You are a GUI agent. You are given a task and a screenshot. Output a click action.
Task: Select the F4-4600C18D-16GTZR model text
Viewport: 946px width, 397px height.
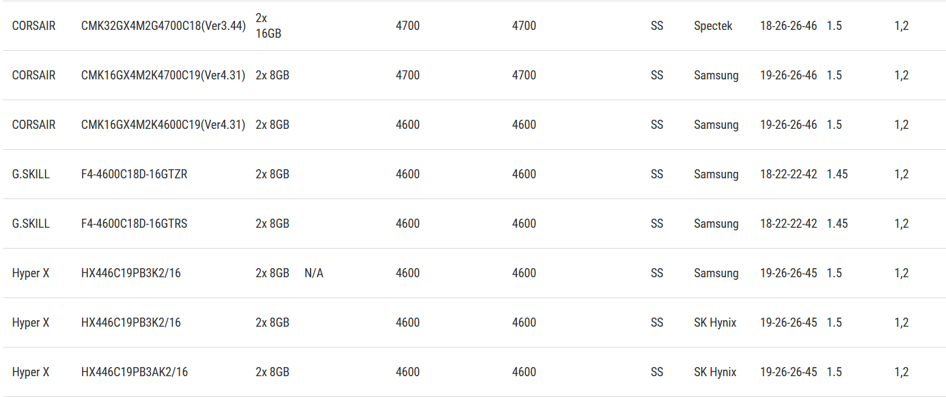tap(134, 174)
